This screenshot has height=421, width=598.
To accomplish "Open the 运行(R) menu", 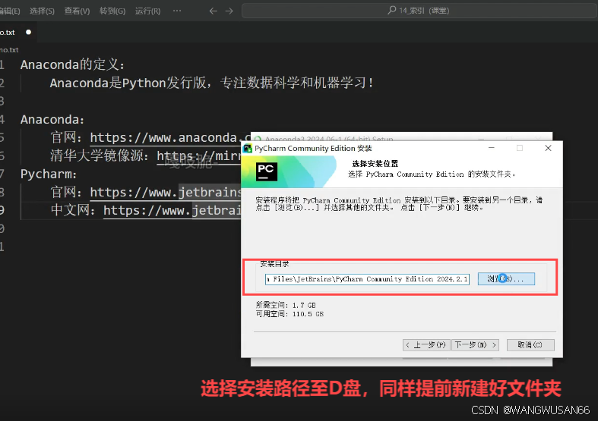I will point(147,11).
